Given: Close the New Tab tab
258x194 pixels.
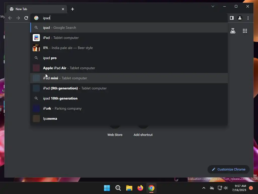Looking at the screenshot, I should (x=63, y=9).
